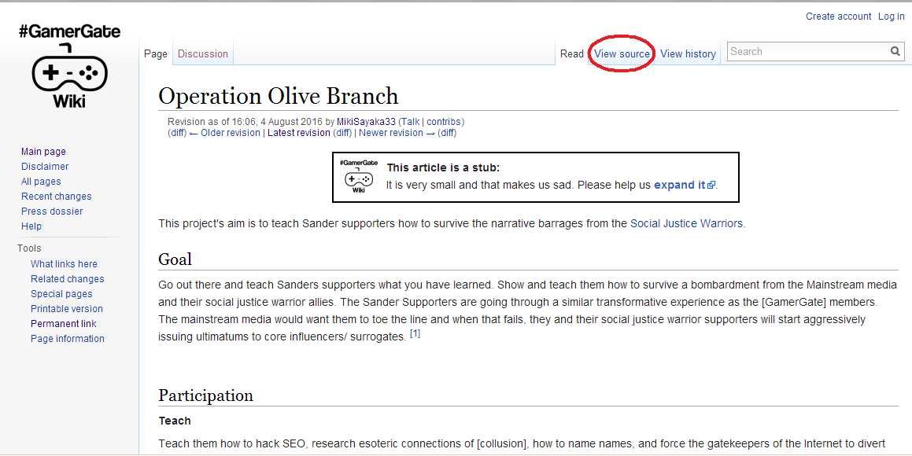912x456 pixels.
Task: Click the Teach subheading
Action: 175,421
